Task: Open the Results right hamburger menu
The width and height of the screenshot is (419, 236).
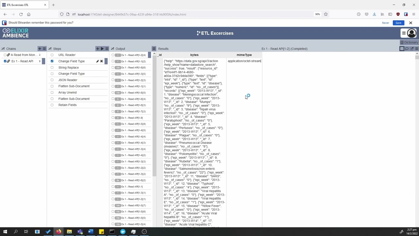Action: point(416,49)
